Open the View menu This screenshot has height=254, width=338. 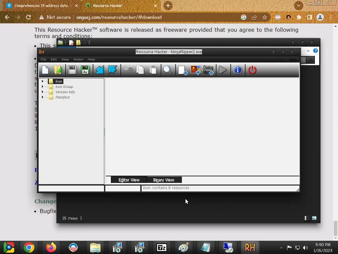(65, 60)
